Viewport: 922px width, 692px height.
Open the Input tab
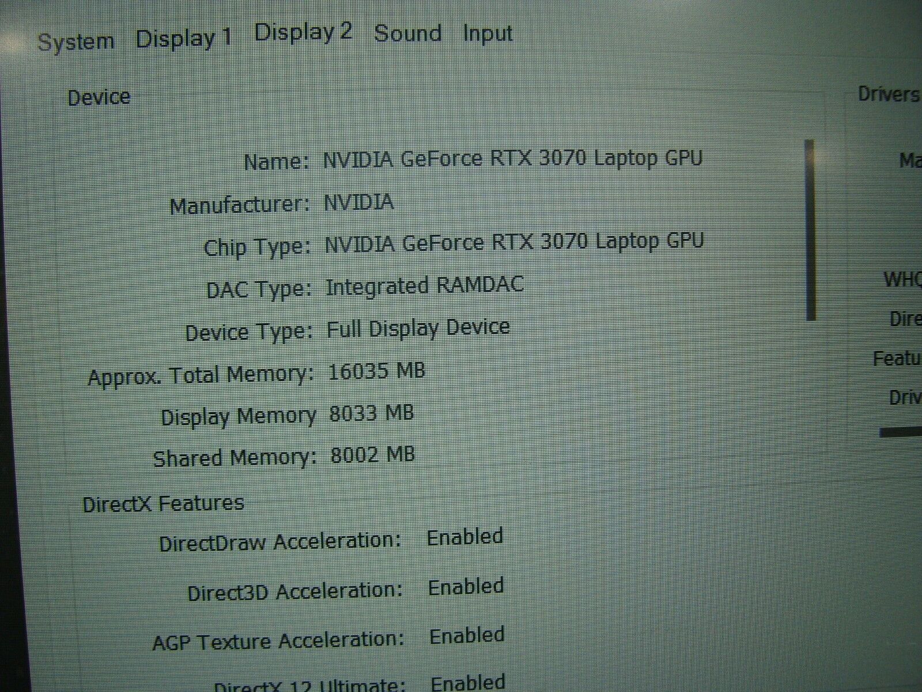(x=488, y=33)
